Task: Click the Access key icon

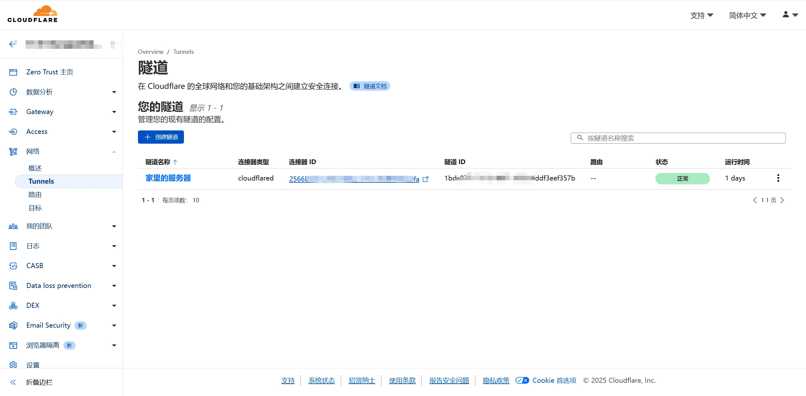Action: 13,131
